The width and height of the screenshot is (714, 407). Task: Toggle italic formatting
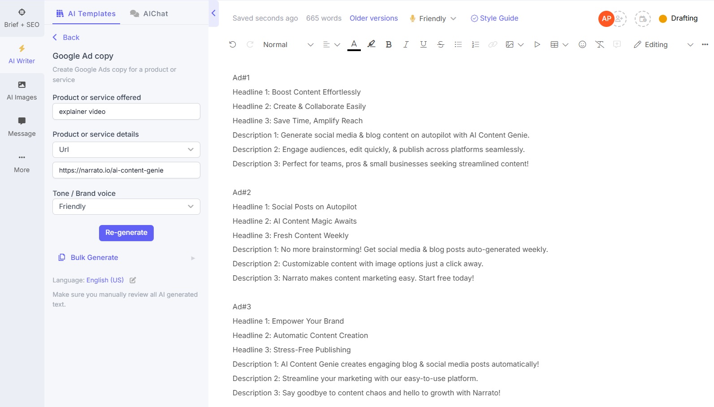pyautogui.click(x=406, y=44)
